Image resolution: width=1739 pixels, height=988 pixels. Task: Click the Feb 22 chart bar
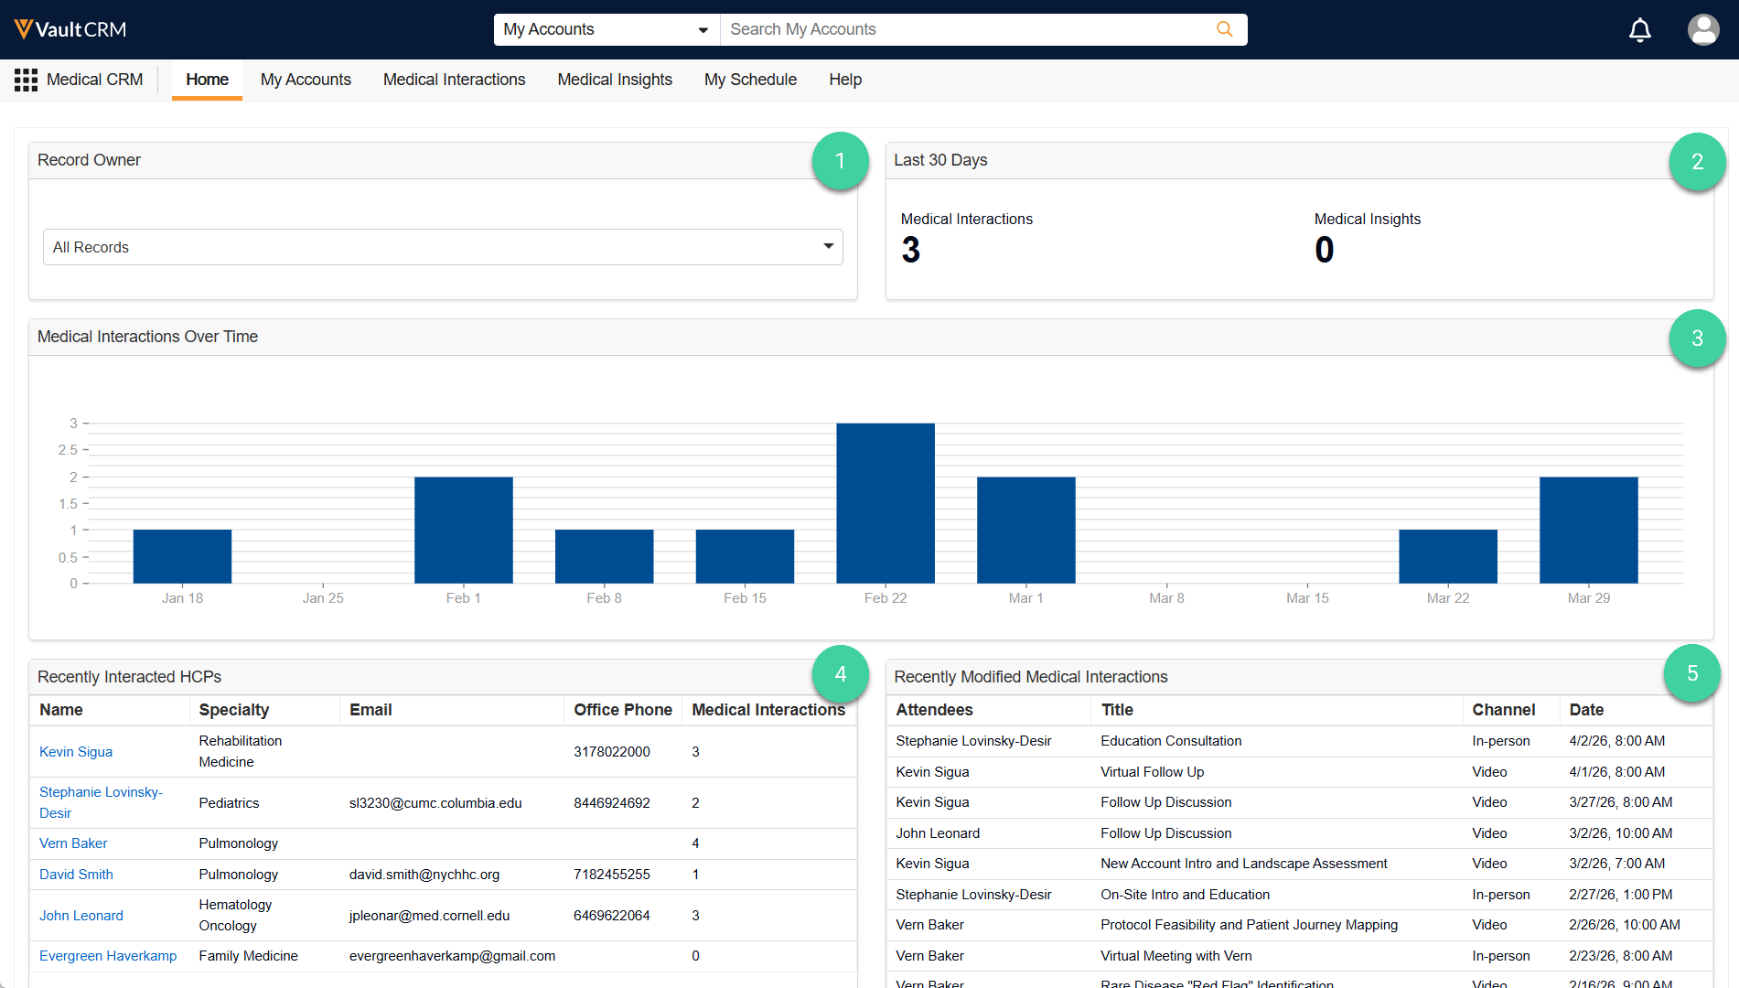click(885, 503)
